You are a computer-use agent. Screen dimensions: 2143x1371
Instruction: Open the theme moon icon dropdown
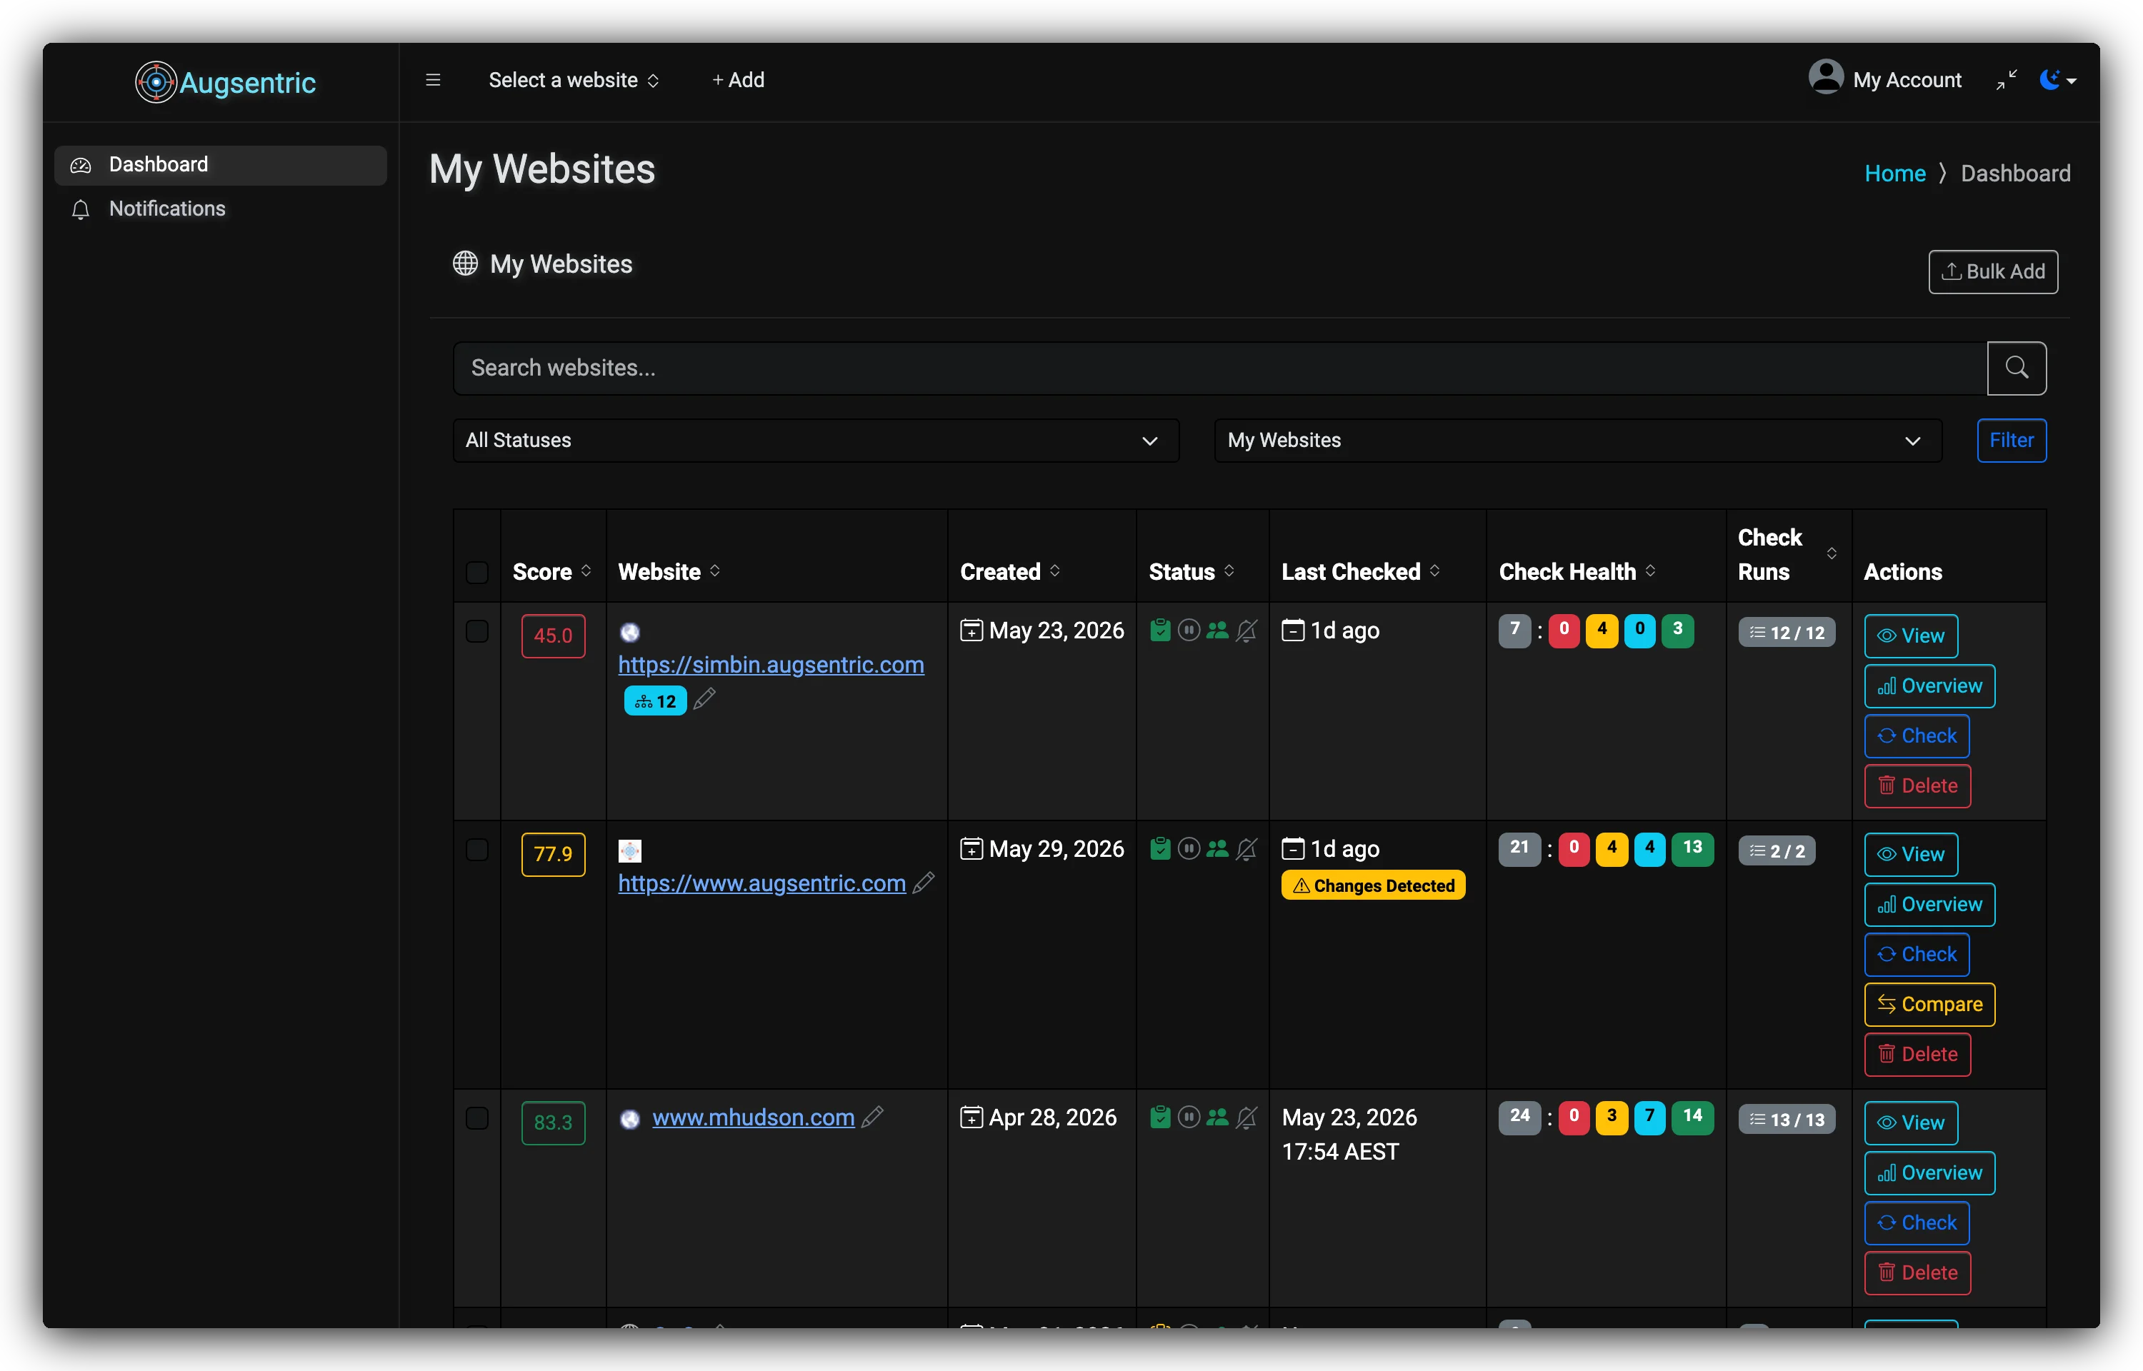2057,80
